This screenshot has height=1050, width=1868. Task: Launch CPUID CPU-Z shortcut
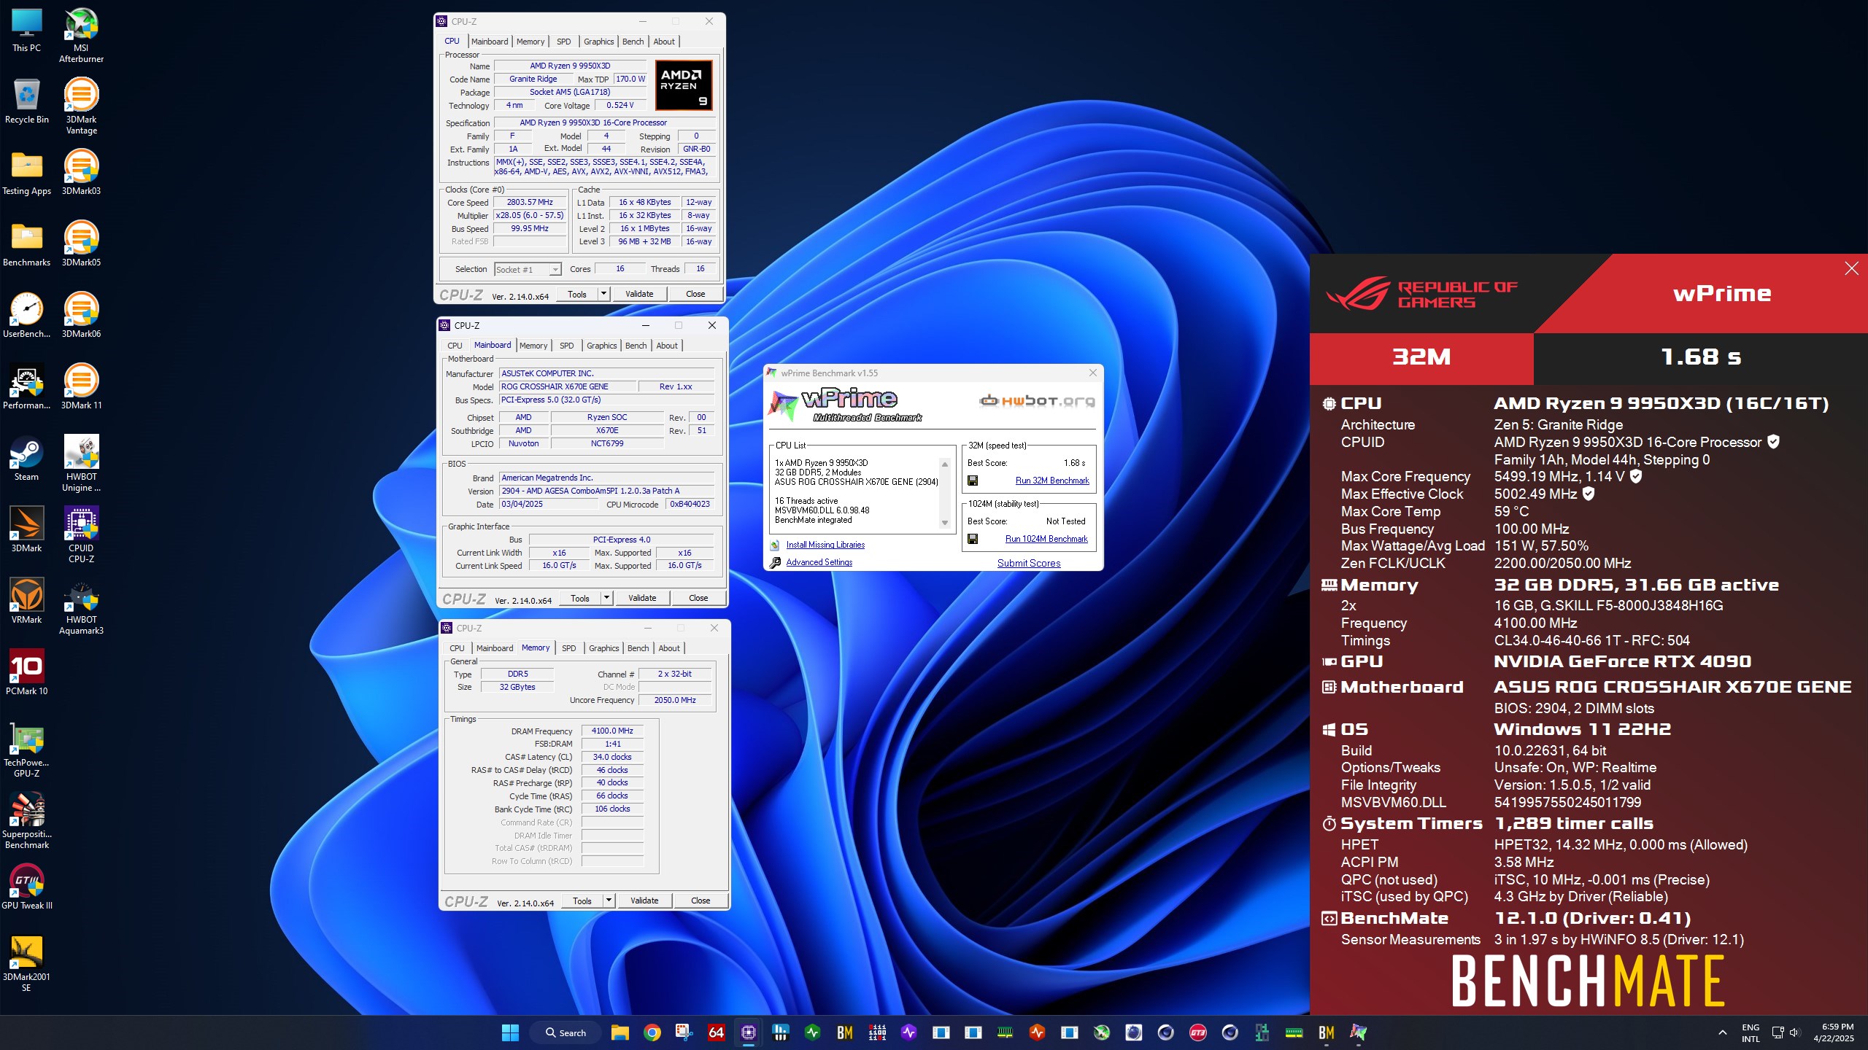tap(81, 535)
